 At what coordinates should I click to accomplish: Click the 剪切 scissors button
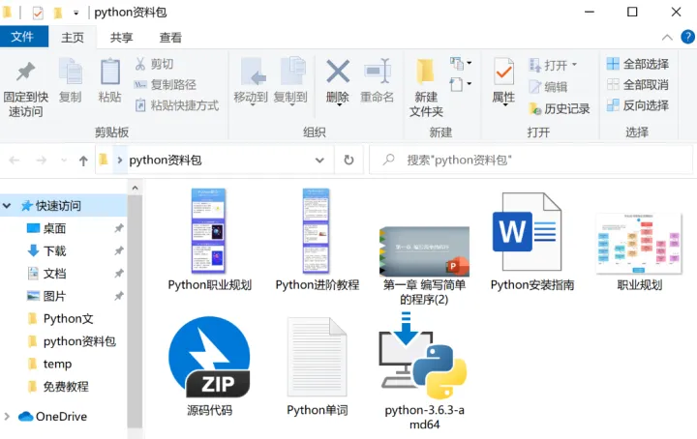154,64
